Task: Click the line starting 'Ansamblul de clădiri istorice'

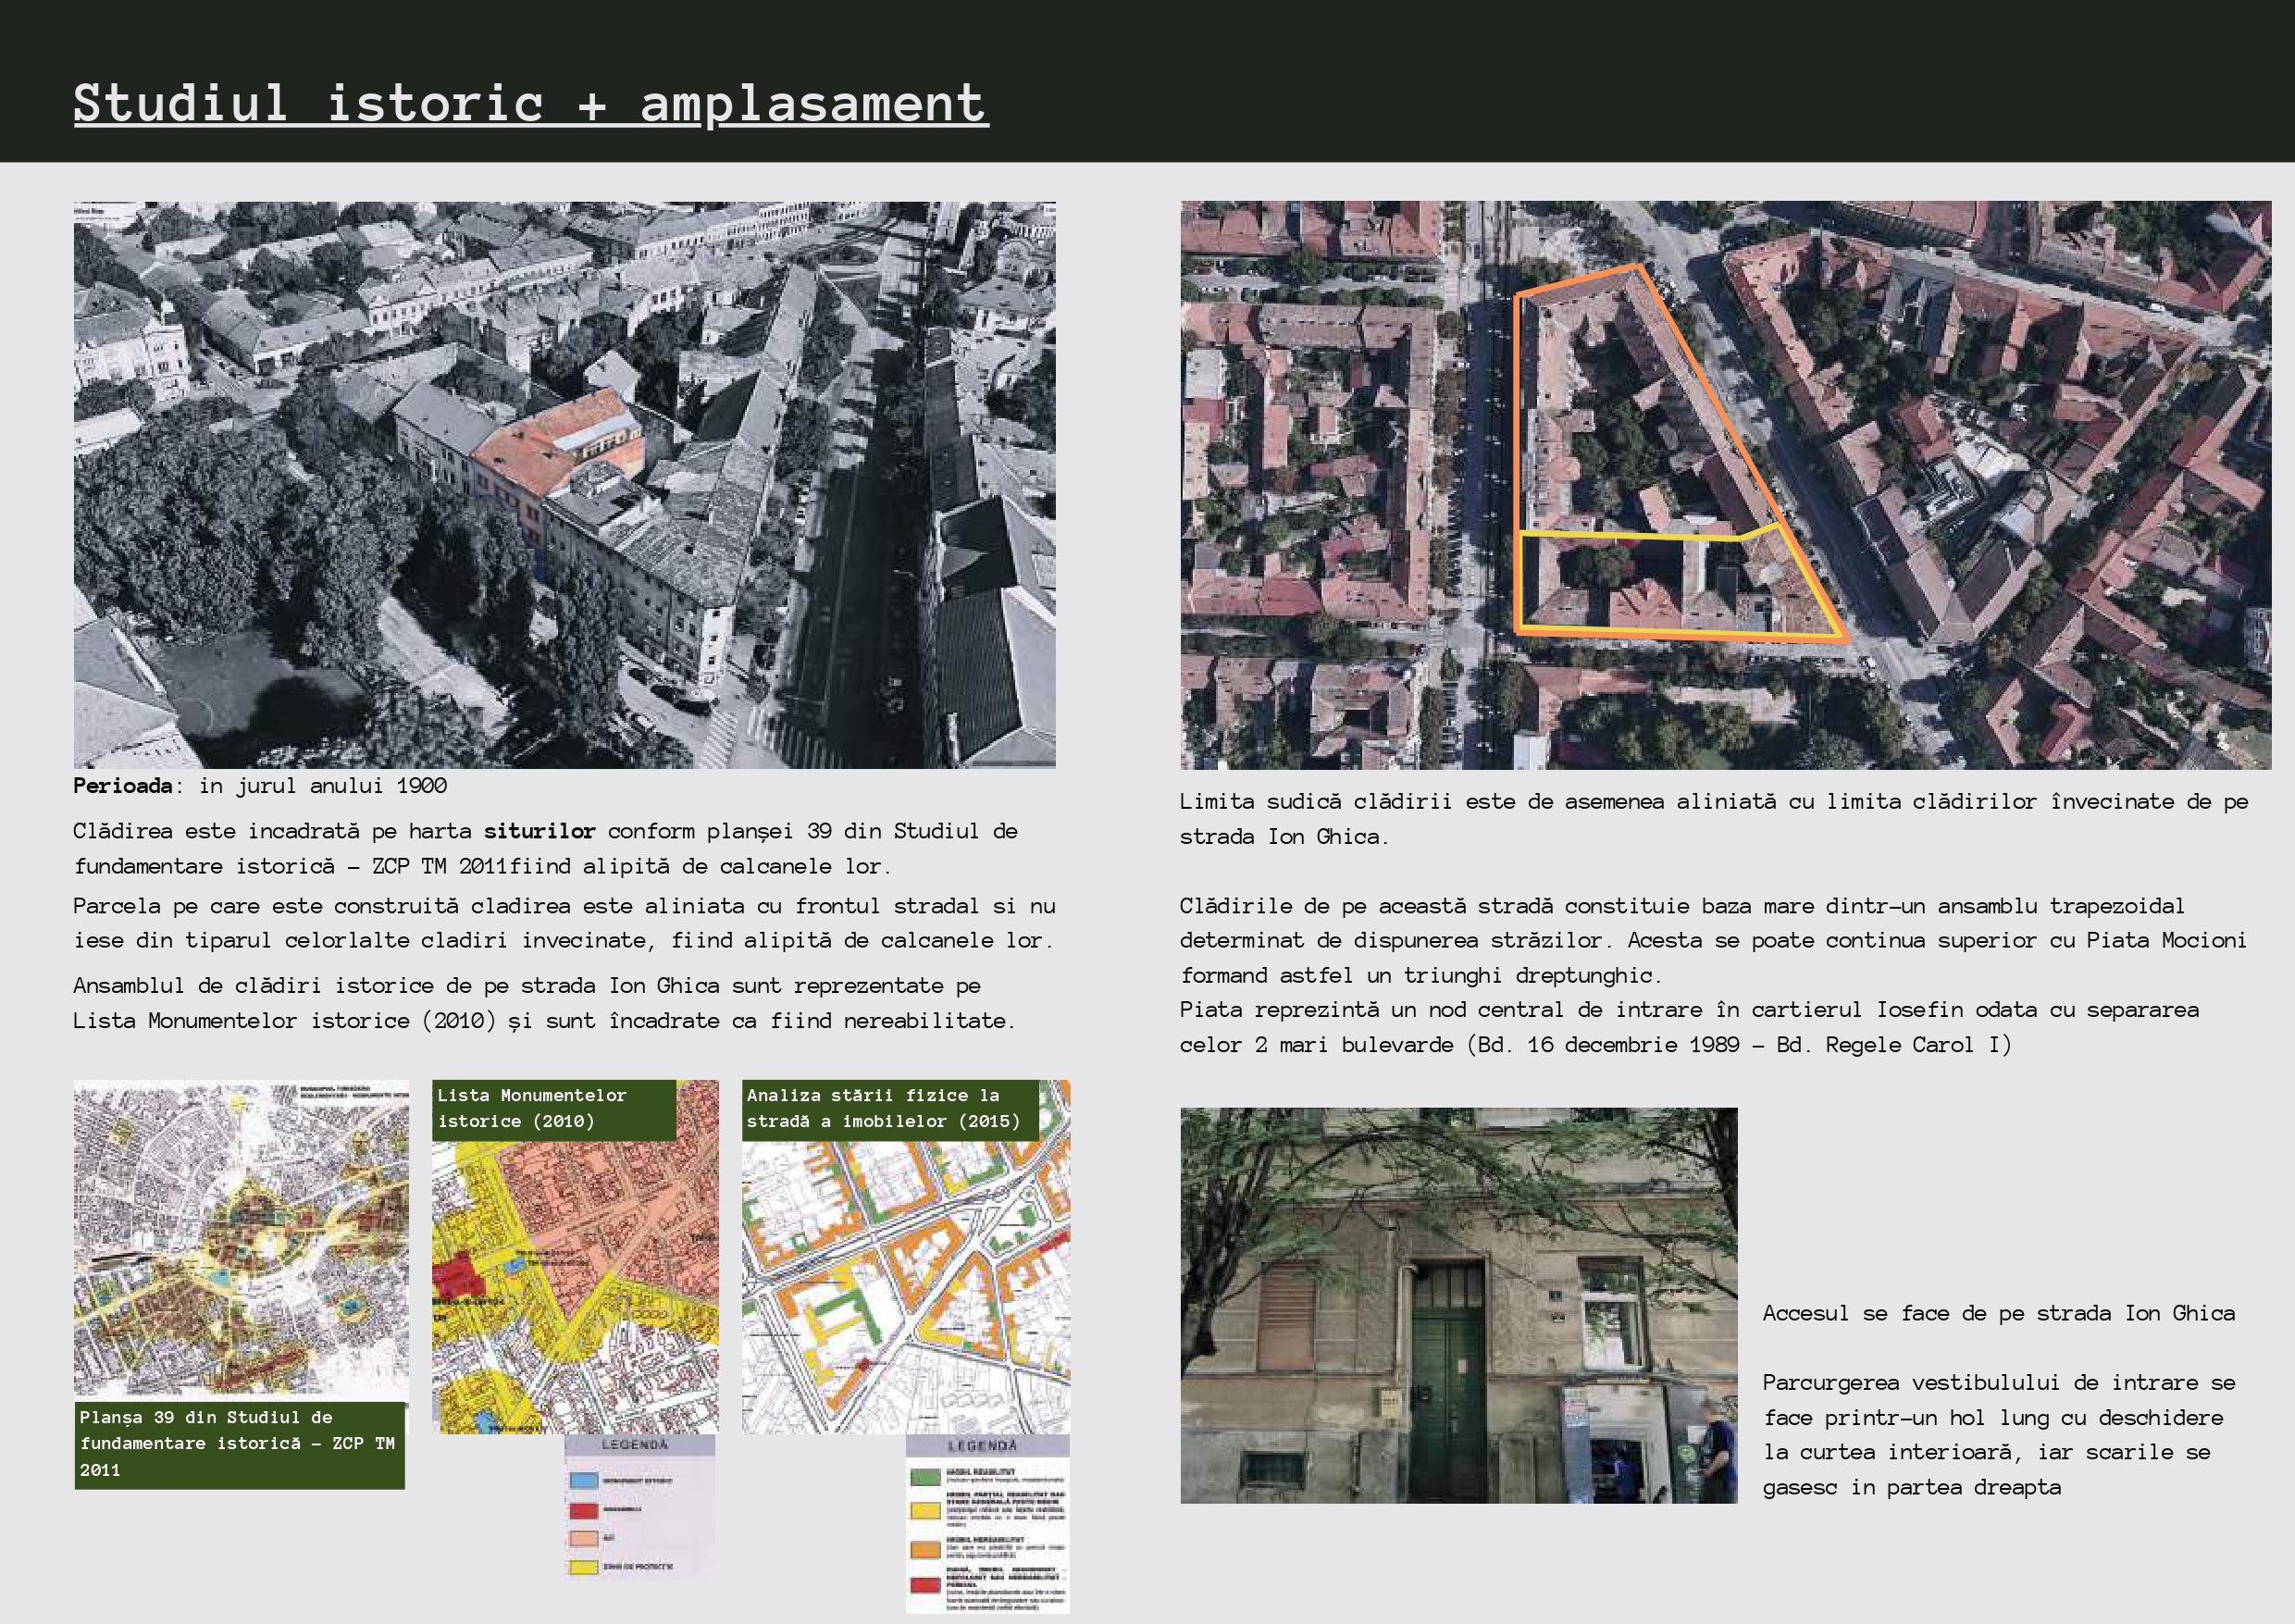Action: click(527, 986)
